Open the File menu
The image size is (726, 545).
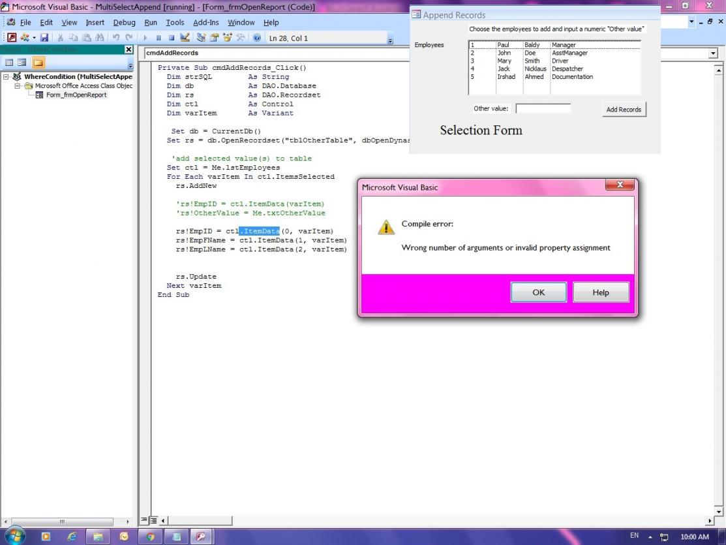tap(25, 22)
